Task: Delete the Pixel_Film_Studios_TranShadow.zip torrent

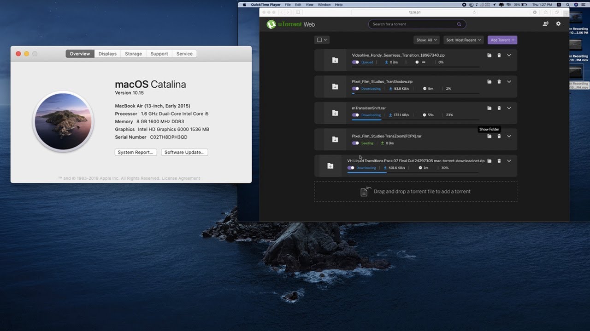Action: point(499,82)
